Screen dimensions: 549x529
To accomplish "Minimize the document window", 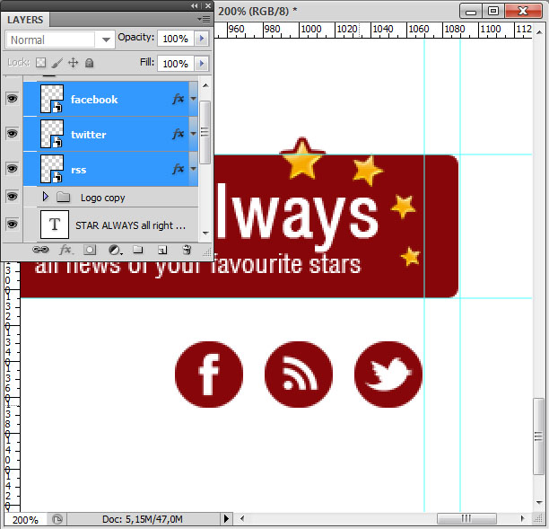I will point(471,11).
